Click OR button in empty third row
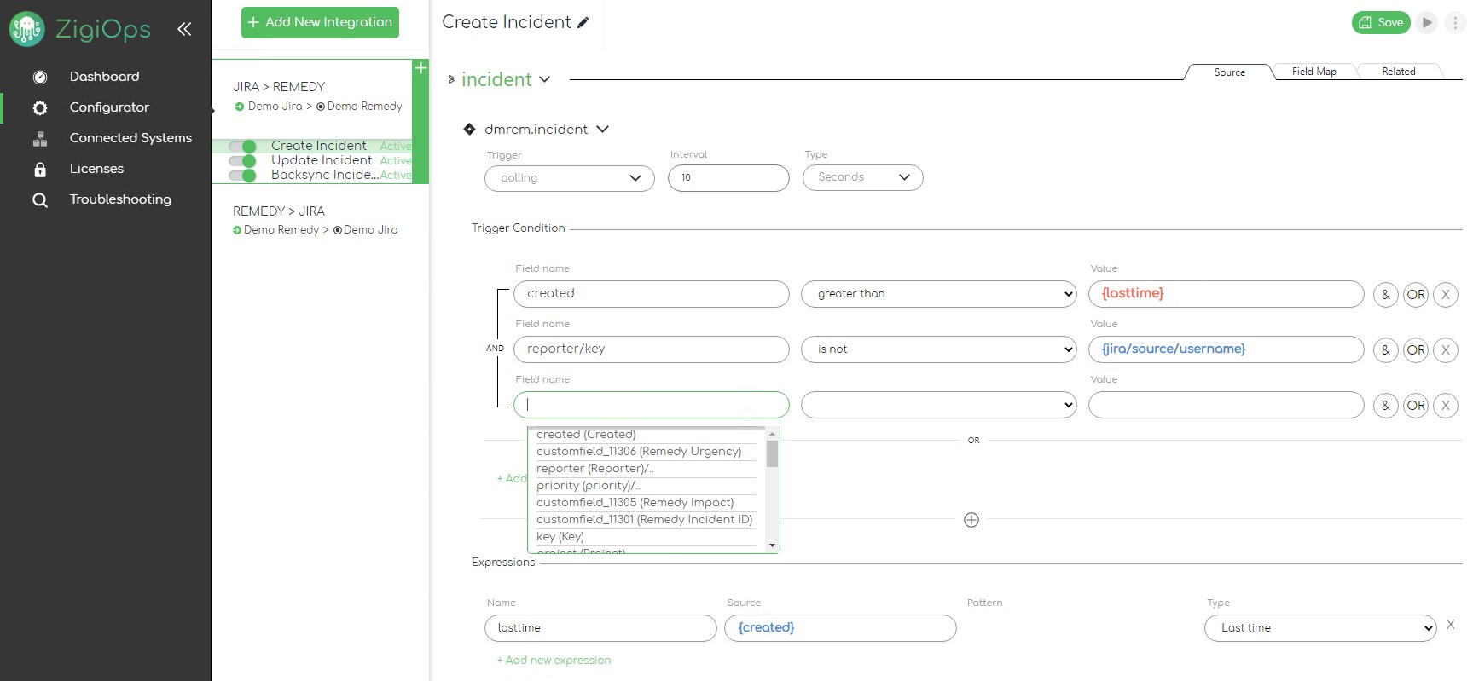1473x681 pixels. (x=1416, y=406)
